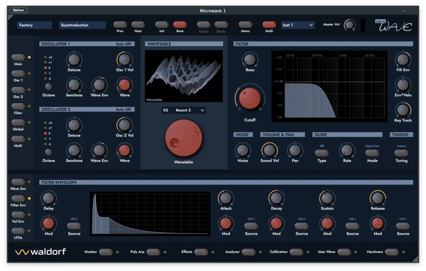Toggle the Analyzer switch

(x=248, y=252)
